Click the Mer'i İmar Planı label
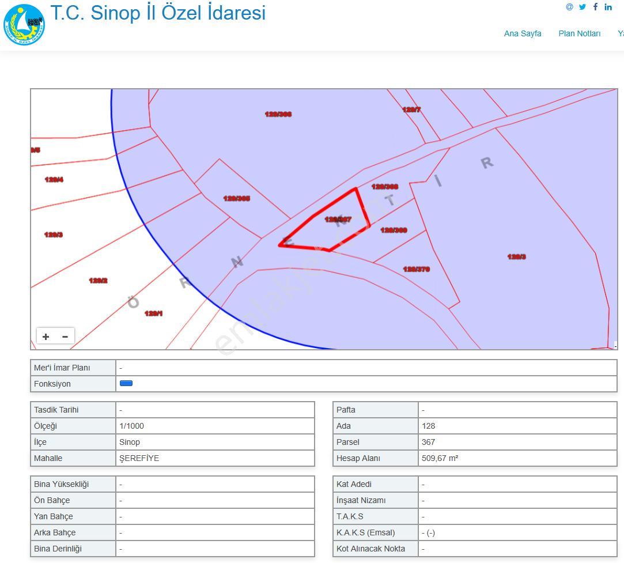The image size is (624, 563). click(x=62, y=368)
